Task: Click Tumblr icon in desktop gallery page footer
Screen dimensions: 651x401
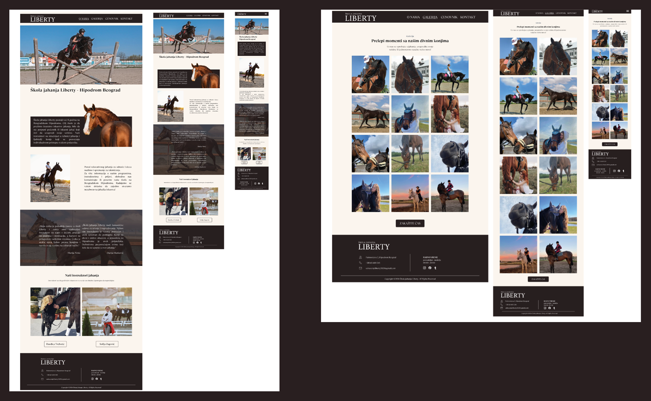Action: 435,268
